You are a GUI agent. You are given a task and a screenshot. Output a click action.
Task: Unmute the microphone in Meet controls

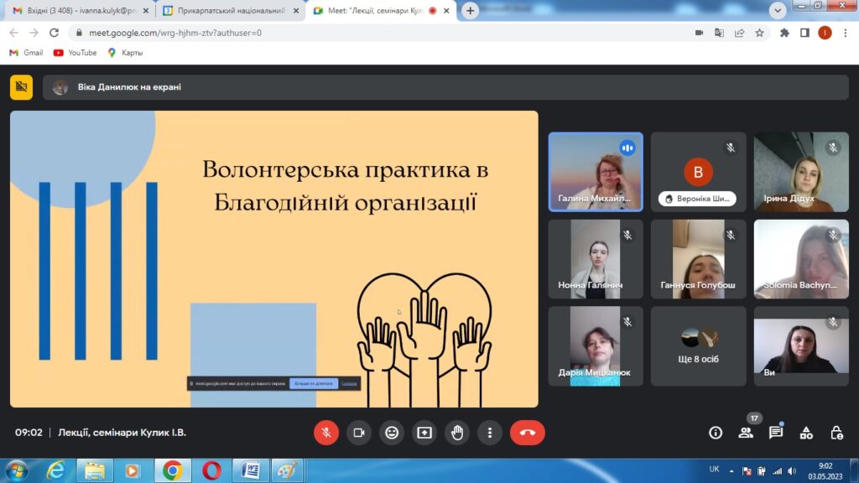(x=326, y=433)
